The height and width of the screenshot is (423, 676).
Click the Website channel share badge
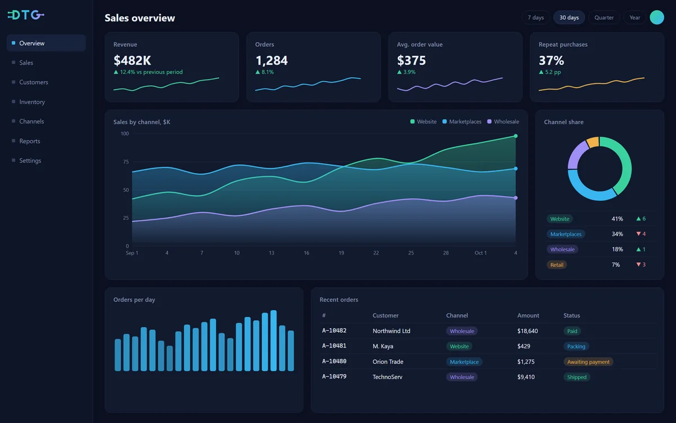click(559, 219)
